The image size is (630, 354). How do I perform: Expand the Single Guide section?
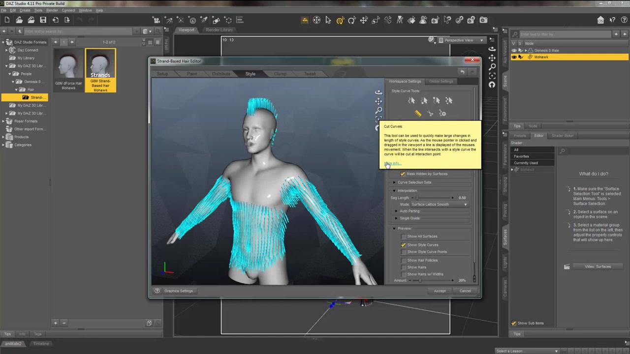click(x=396, y=218)
